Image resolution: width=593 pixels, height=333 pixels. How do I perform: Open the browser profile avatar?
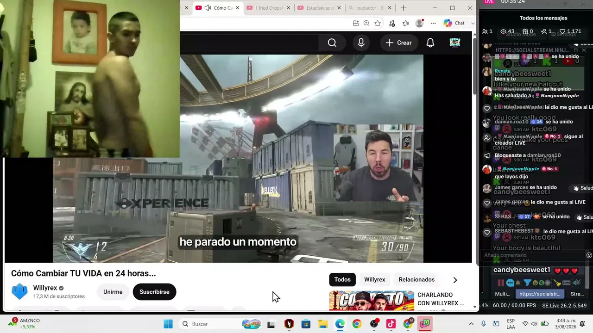419,23
